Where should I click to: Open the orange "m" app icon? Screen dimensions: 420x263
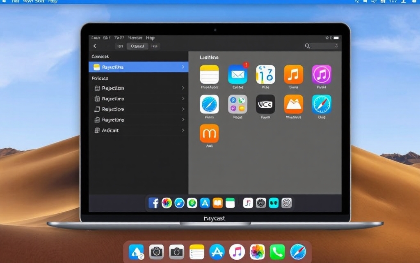pos(209,134)
